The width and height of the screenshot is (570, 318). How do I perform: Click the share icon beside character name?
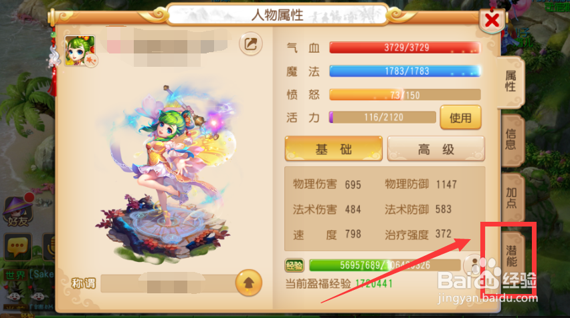click(x=250, y=44)
